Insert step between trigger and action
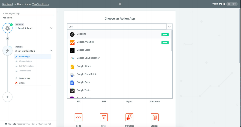Viewport: 241px width, 127px height. pos(7,39)
